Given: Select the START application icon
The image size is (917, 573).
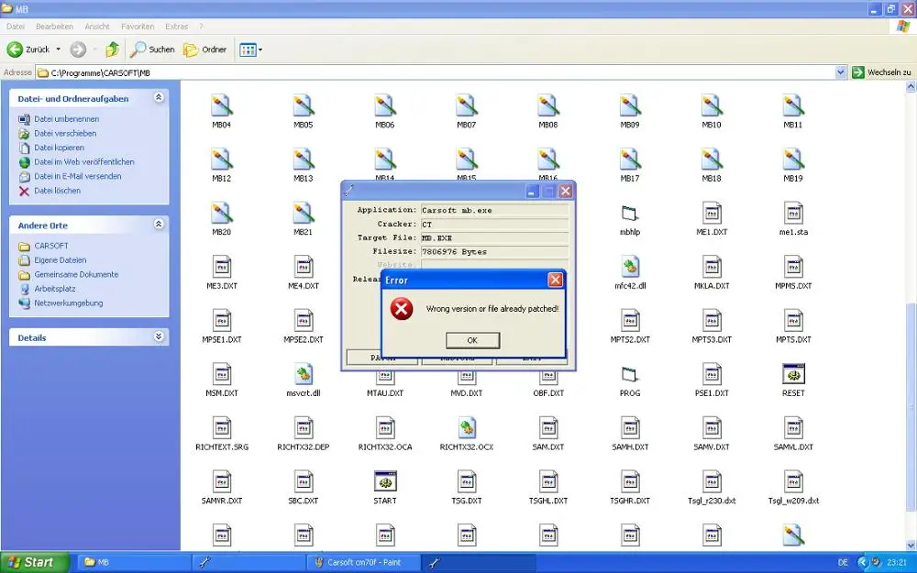Looking at the screenshot, I should pyautogui.click(x=385, y=482).
